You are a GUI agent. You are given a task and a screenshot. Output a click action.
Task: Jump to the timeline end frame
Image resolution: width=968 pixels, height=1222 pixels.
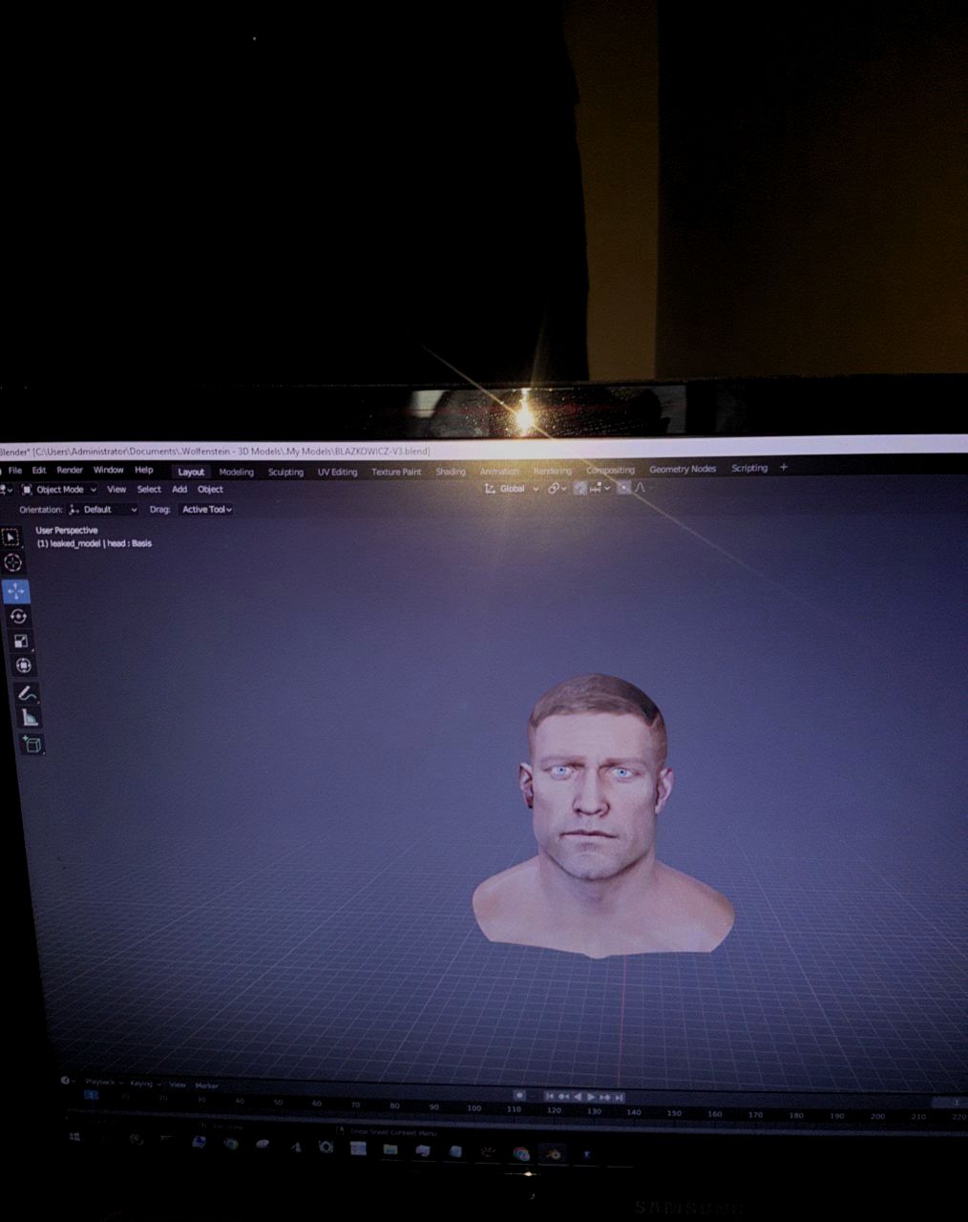(619, 1097)
